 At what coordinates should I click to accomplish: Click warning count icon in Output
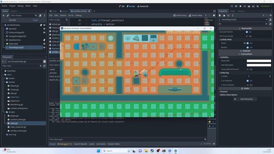click(x=210, y=121)
